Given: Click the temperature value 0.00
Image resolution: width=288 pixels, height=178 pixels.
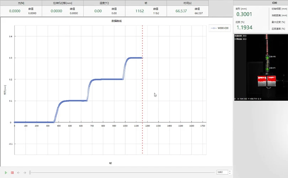Looking at the screenshot, I should [98, 11].
